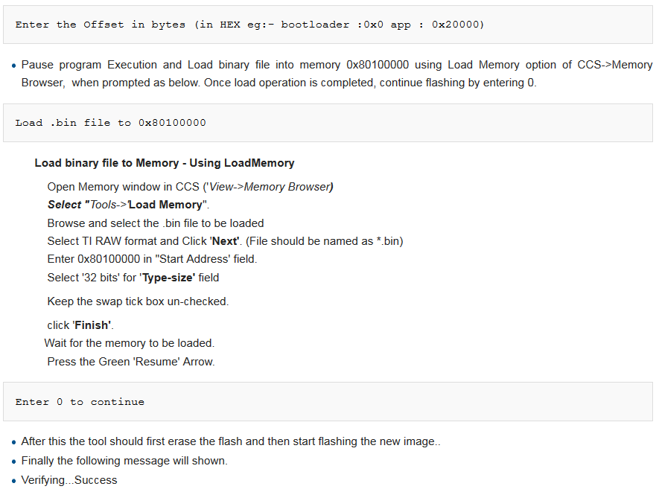Click the bold word 'Finish'
The image size is (659, 492).
tap(92, 325)
